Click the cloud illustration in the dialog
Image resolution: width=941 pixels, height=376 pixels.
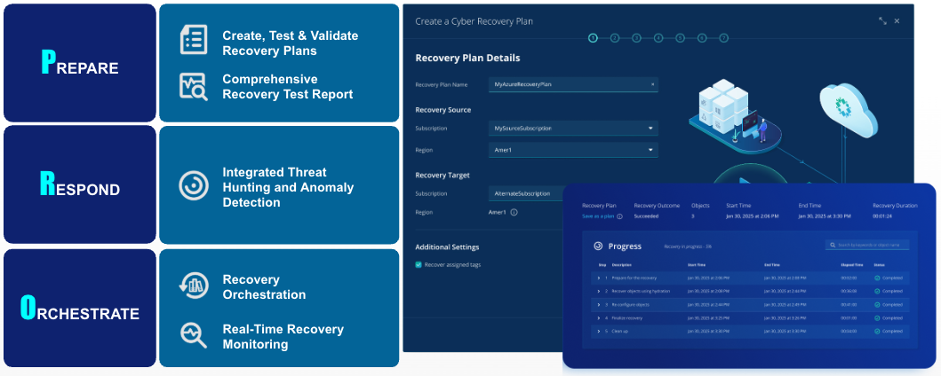pyautogui.click(x=849, y=111)
